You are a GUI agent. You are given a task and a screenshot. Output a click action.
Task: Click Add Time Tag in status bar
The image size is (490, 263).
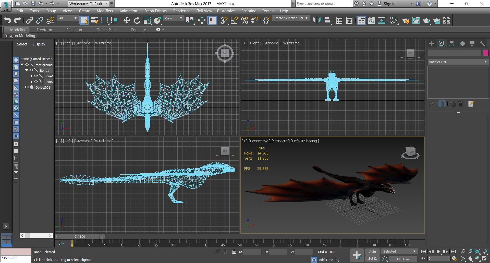pos(329,260)
